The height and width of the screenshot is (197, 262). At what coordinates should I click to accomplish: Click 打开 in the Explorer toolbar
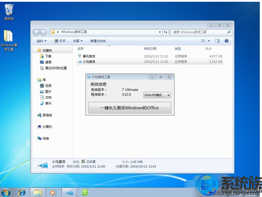60,41
